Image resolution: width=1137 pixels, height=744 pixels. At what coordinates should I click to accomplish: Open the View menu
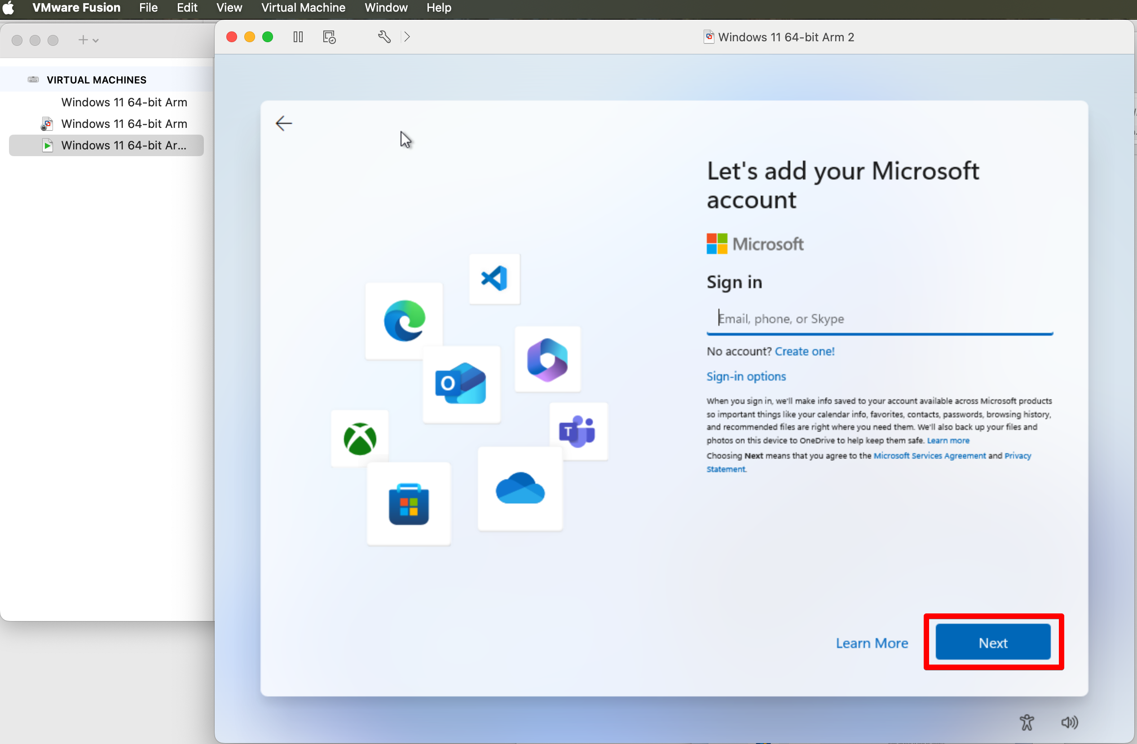tap(229, 8)
